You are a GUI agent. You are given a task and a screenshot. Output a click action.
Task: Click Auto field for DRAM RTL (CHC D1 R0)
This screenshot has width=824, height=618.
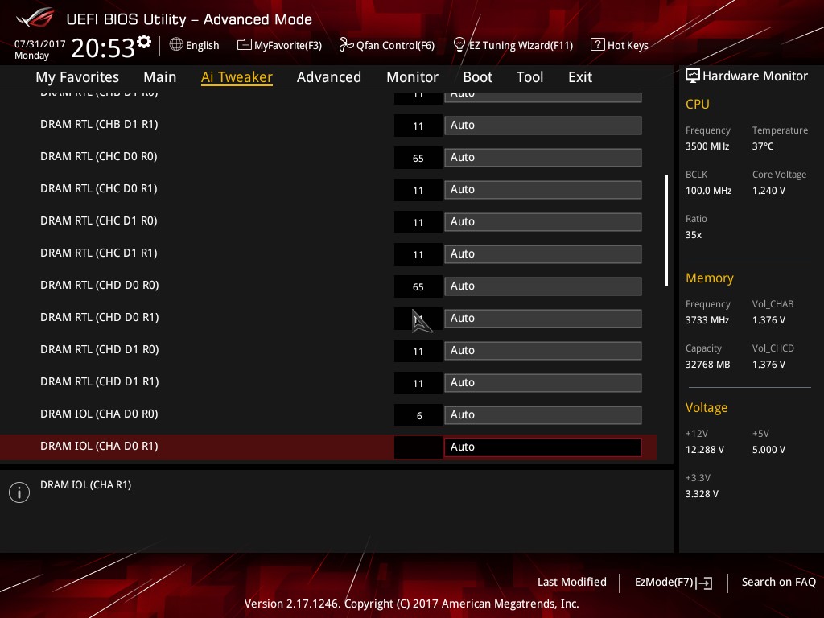click(543, 222)
